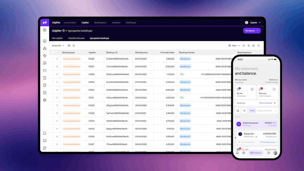Open the settings gear in the sidebar
Screen dimensions: 304x171
[45, 100]
